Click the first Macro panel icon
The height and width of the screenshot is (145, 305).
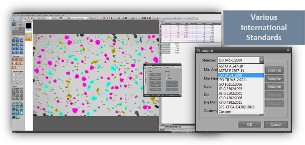click(x=14, y=90)
